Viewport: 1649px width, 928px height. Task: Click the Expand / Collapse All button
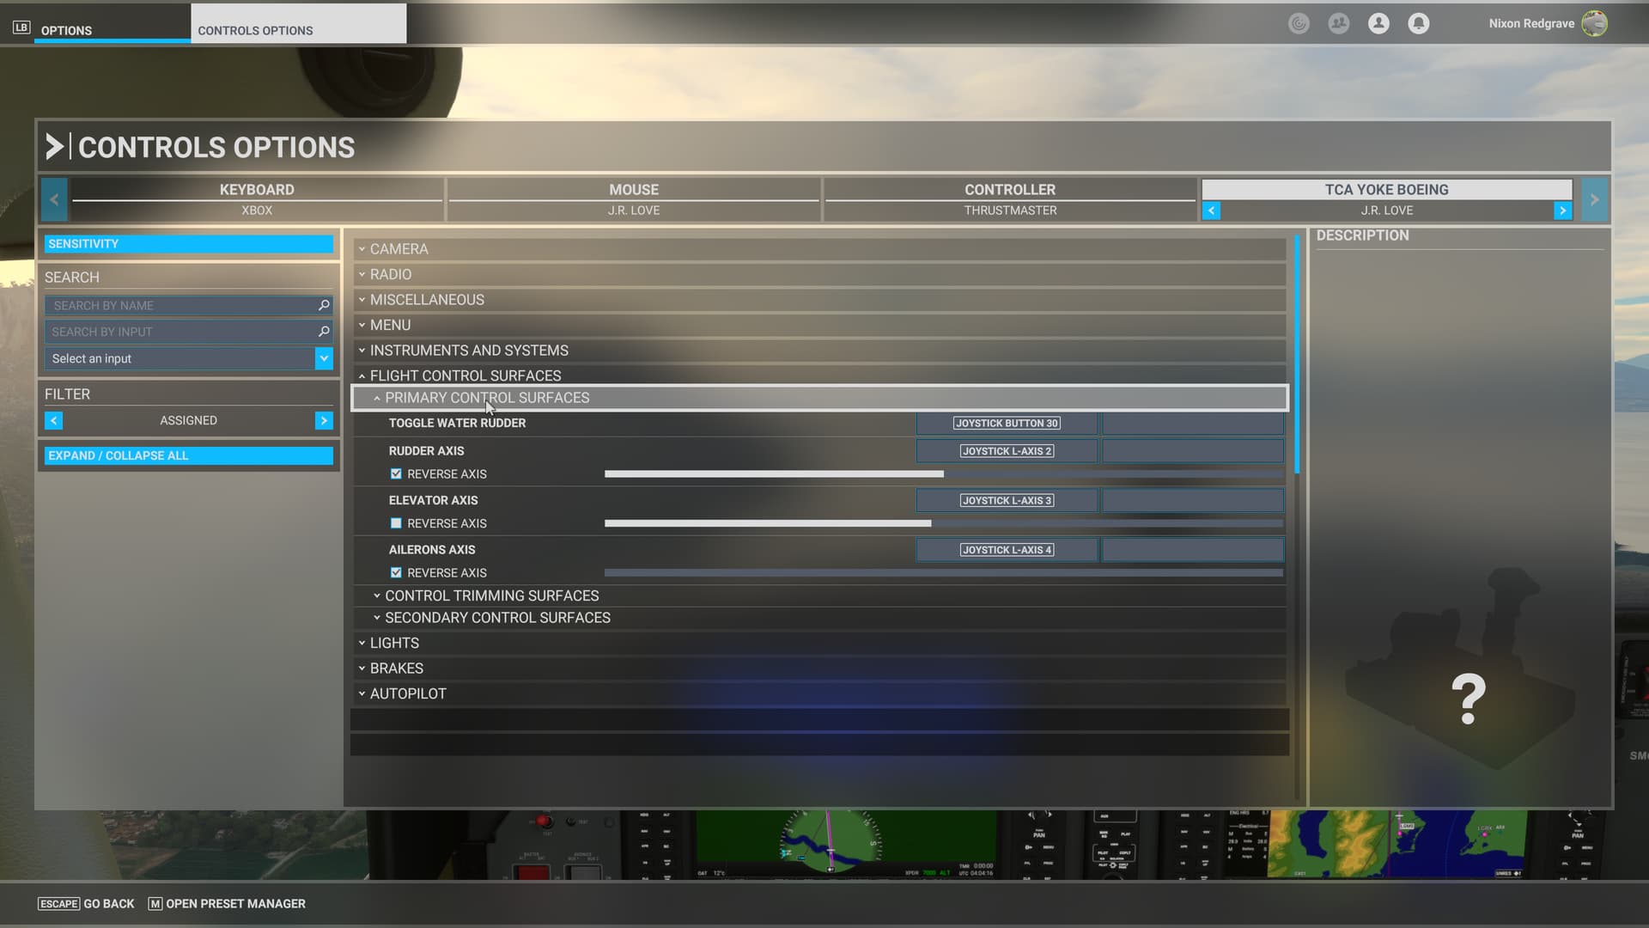(x=187, y=455)
